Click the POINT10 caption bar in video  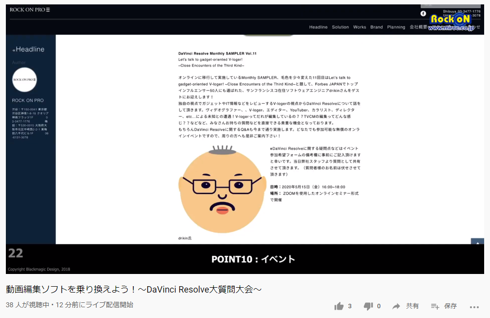click(253, 259)
